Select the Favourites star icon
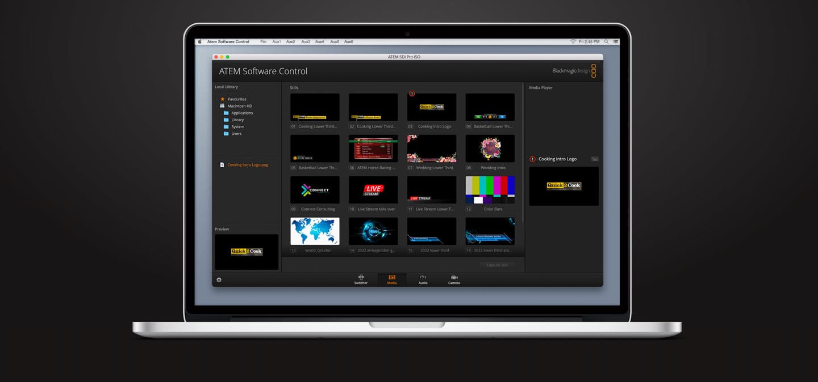The image size is (818, 382). click(x=223, y=99)
